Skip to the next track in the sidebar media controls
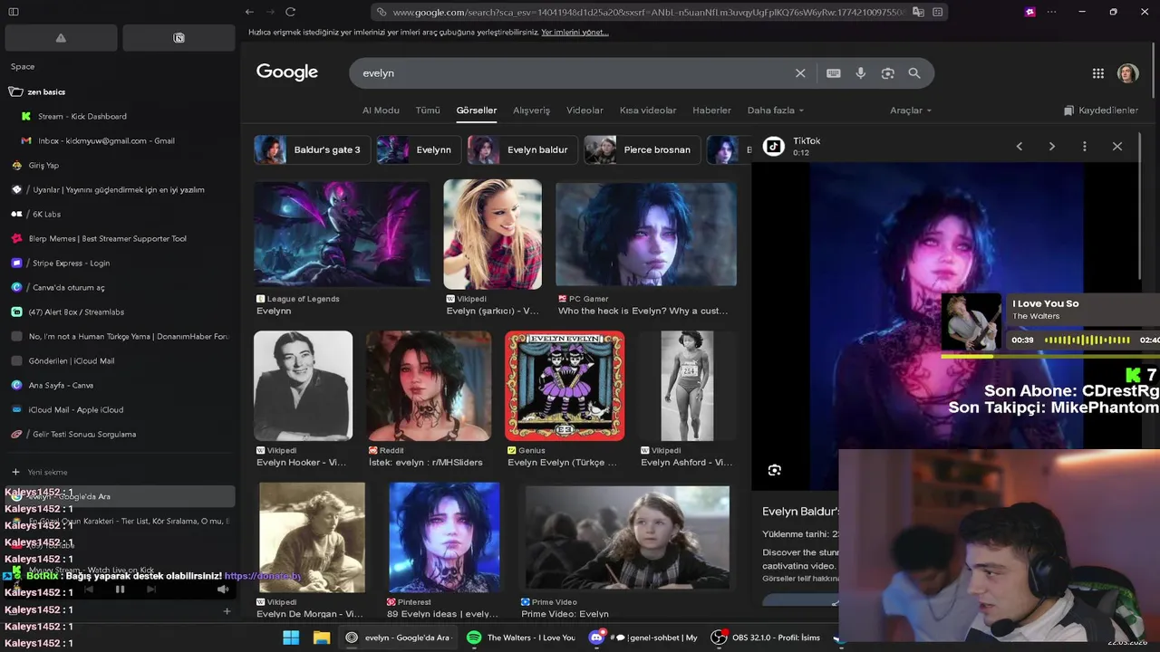 tap(151, 590)
